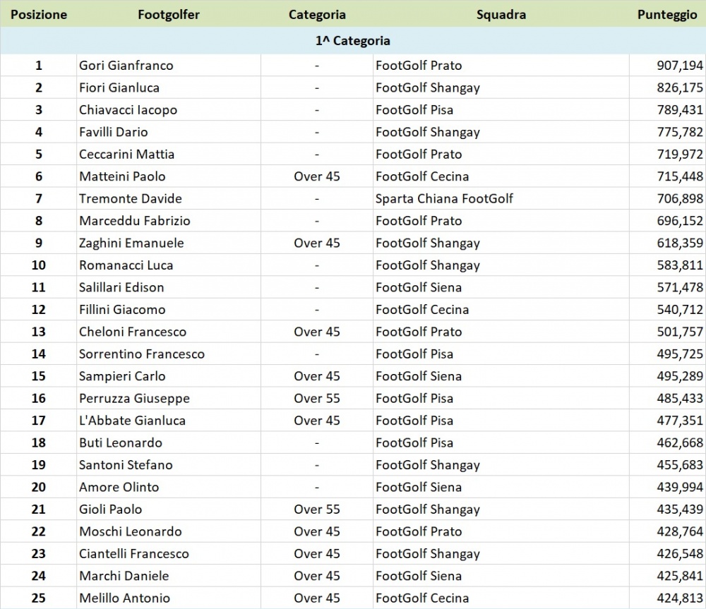Click FootGolf Prato in Gori Gianfranco's row

click(x=419, y=66)
